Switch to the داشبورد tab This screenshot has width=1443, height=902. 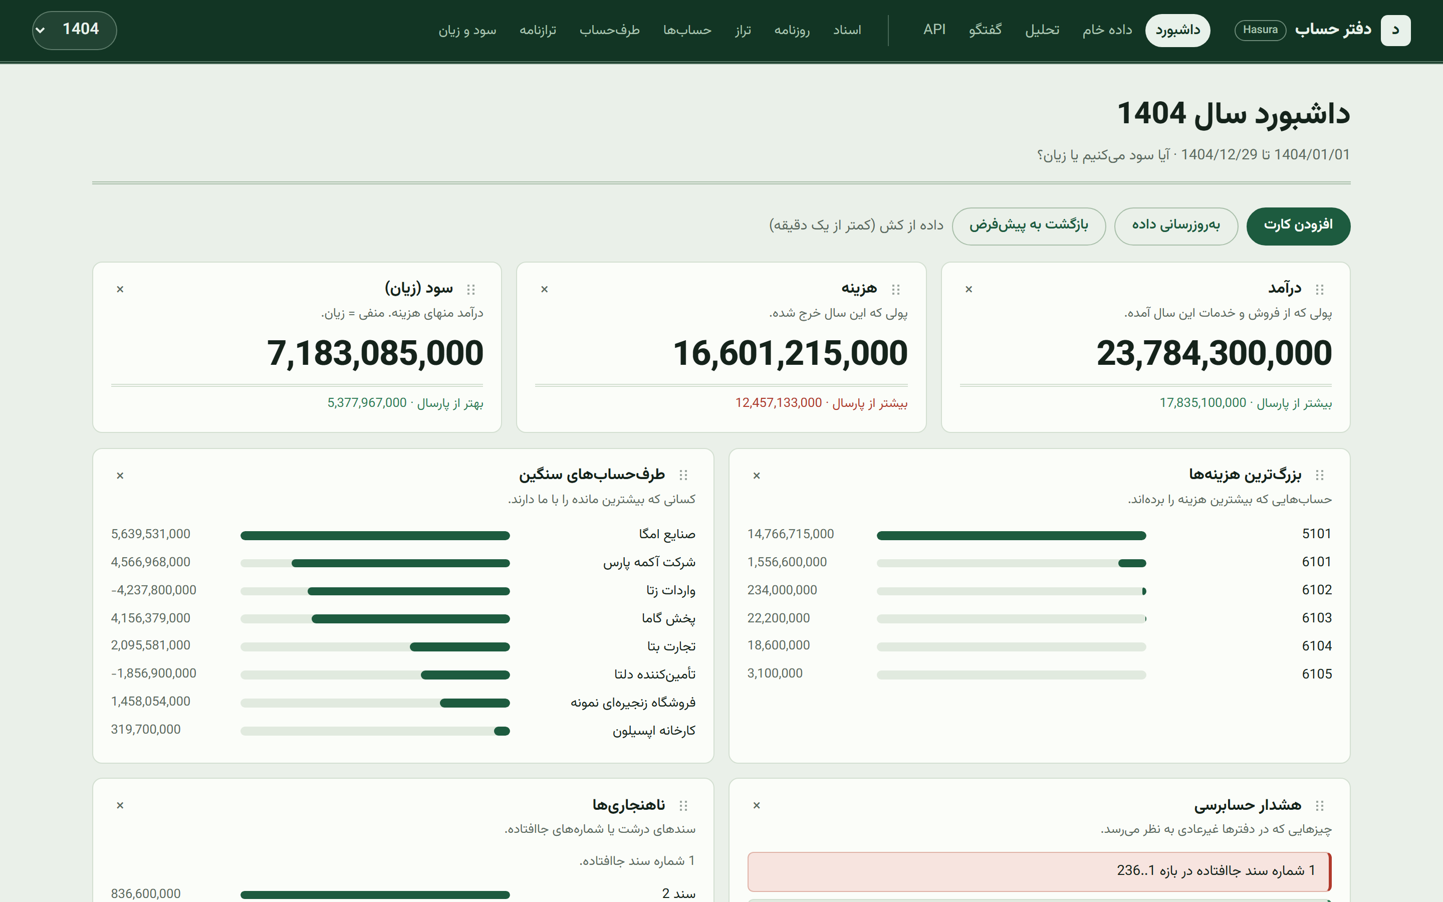pos(1177,30)
